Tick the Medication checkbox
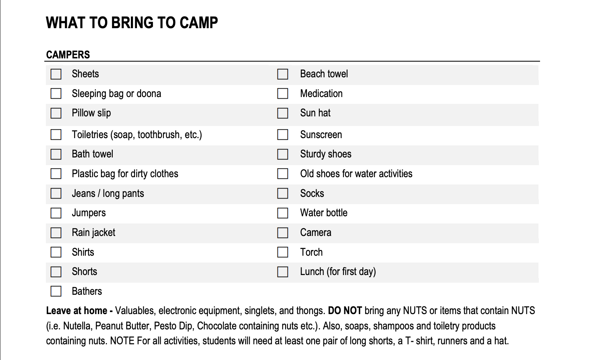The height and width of the screenshot is (360, 592). (x=283, y=93)
